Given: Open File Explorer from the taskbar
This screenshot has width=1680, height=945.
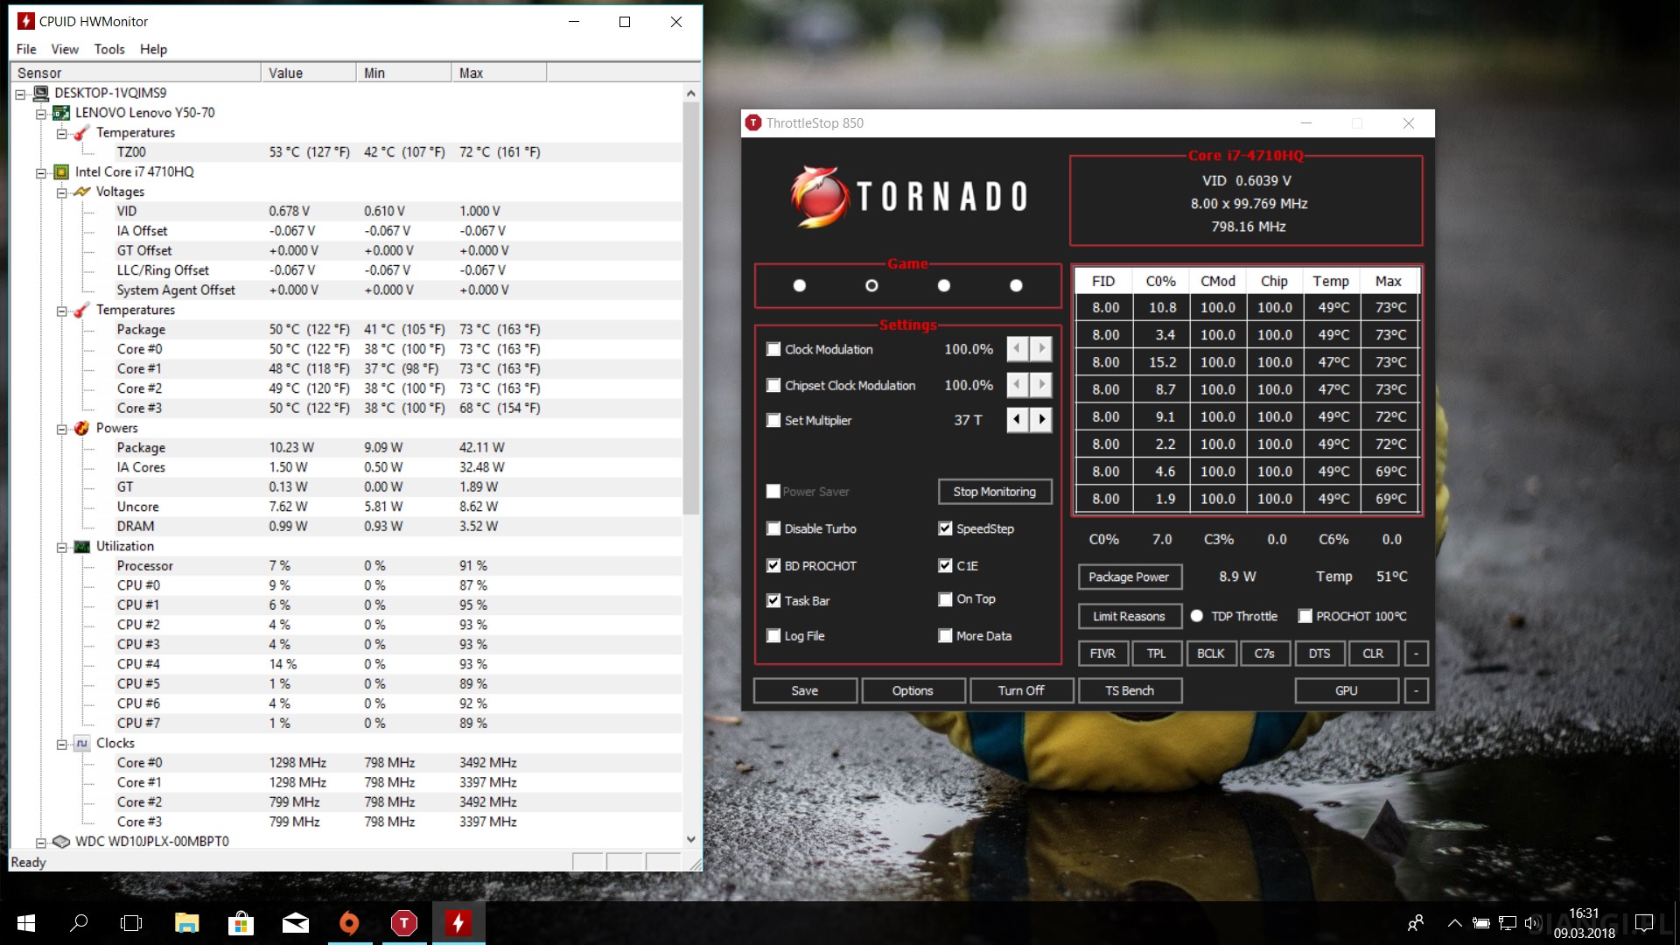Looking at the screenshot, I should (186, 923).
